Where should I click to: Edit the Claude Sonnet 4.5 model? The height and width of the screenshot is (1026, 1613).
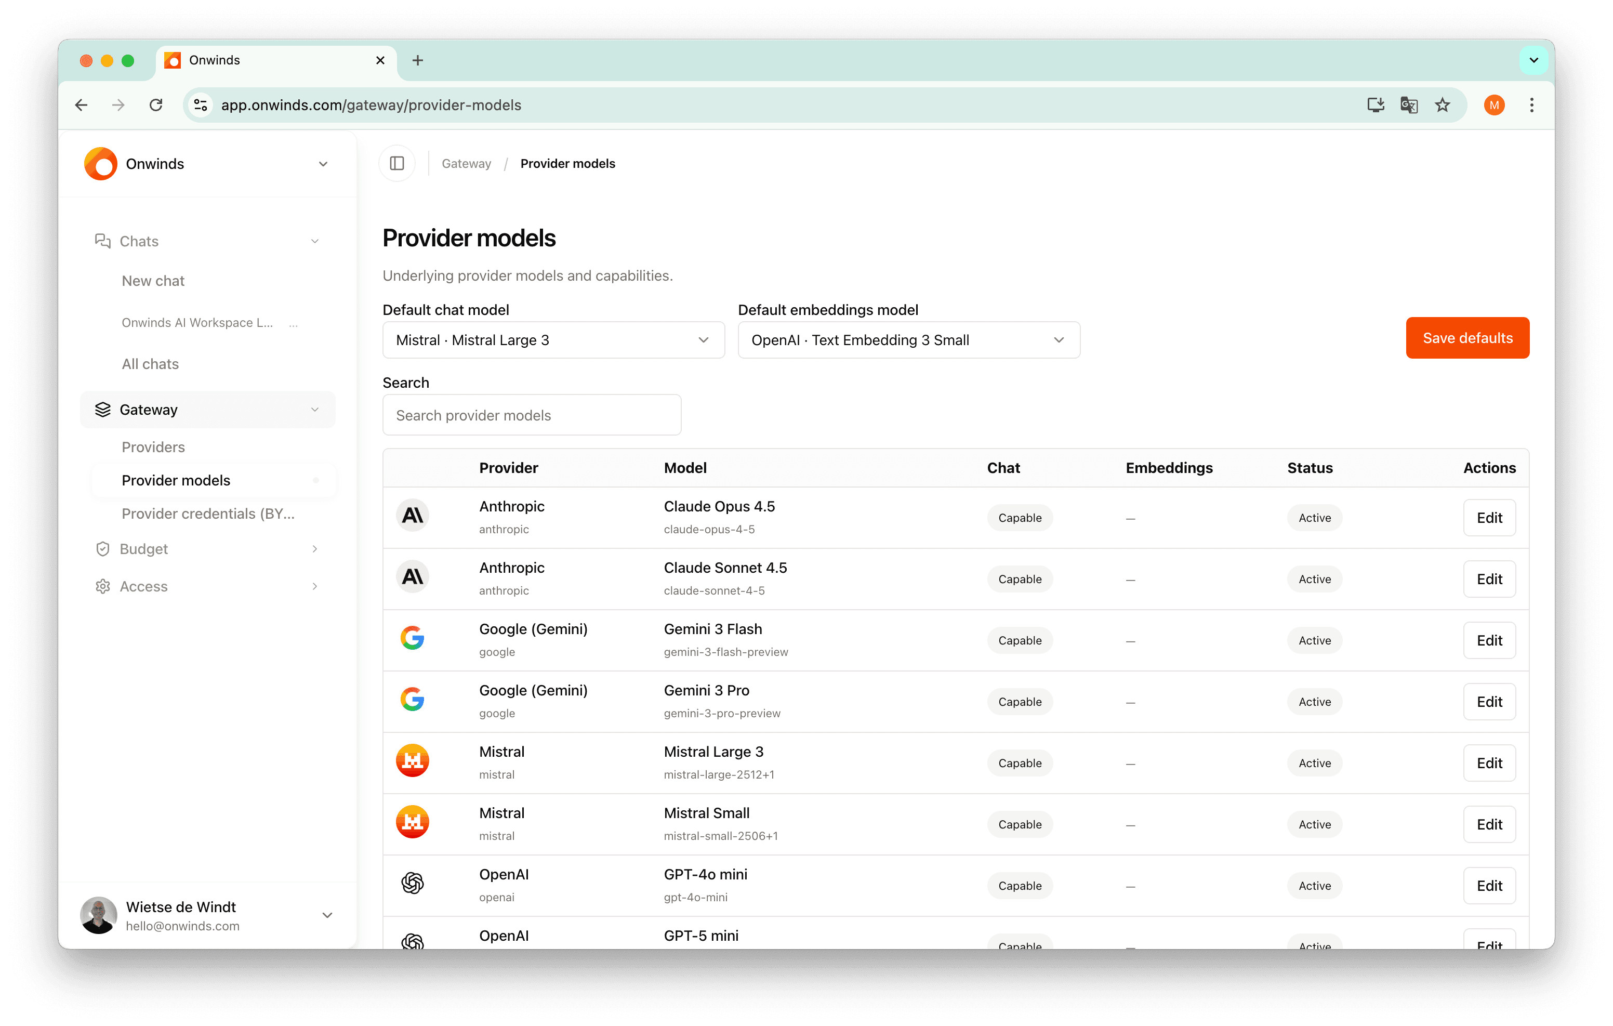tap(1488, 580)
